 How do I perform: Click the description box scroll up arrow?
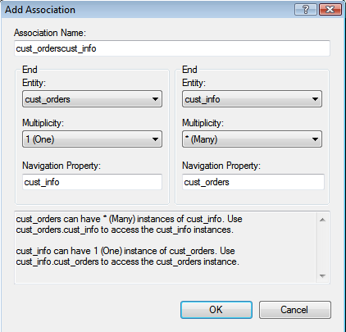pyautogui.click(x=322, y=220)
